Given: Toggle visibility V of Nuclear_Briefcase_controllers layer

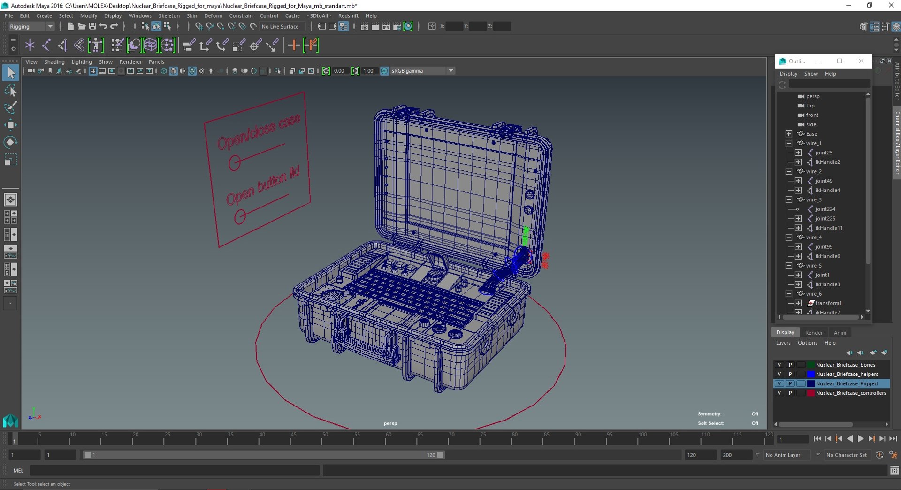Looking at the screenshot, I should [x=779, y=393].
